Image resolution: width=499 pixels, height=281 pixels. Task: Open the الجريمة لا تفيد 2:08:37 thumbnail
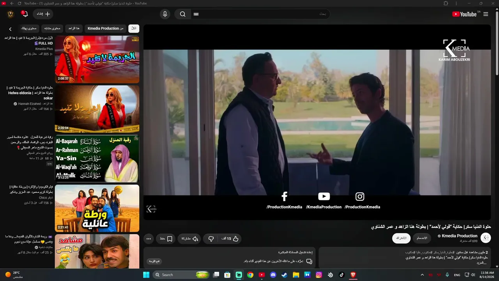coord(97,59)
